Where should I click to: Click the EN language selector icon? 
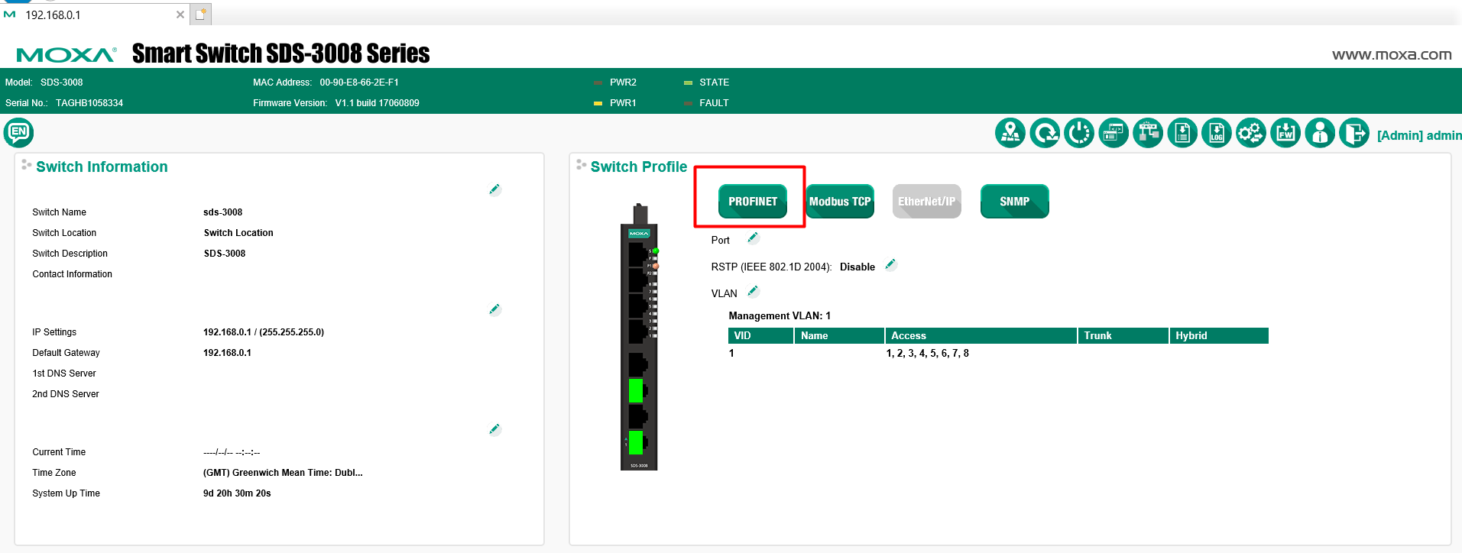pyautogui.click(x=18, y=132)
